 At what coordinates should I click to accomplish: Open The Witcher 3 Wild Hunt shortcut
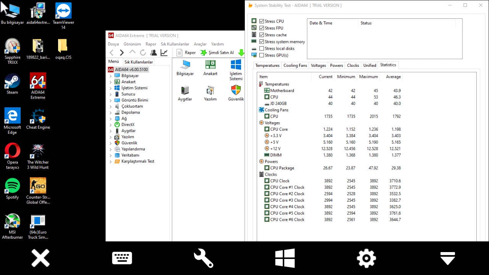38,156
